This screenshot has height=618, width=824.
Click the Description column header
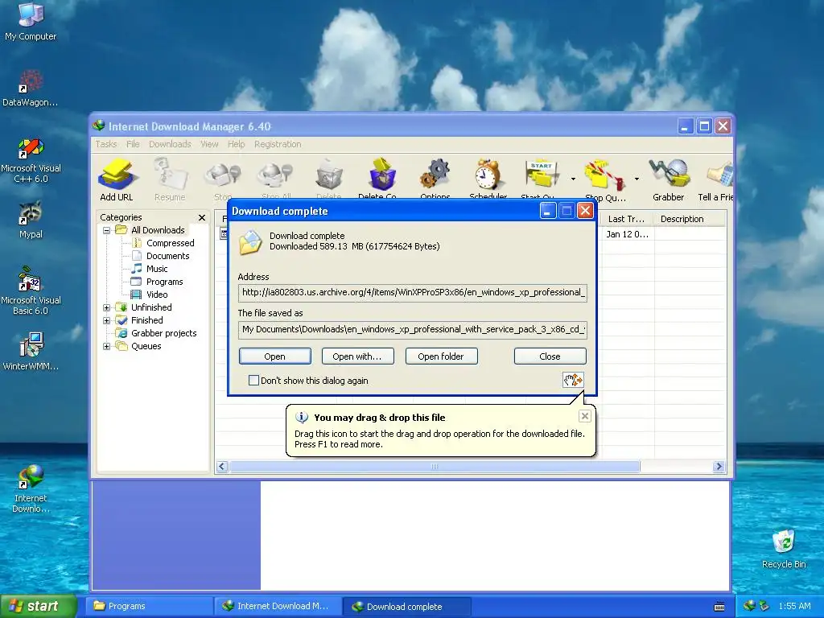click(690, 219)
